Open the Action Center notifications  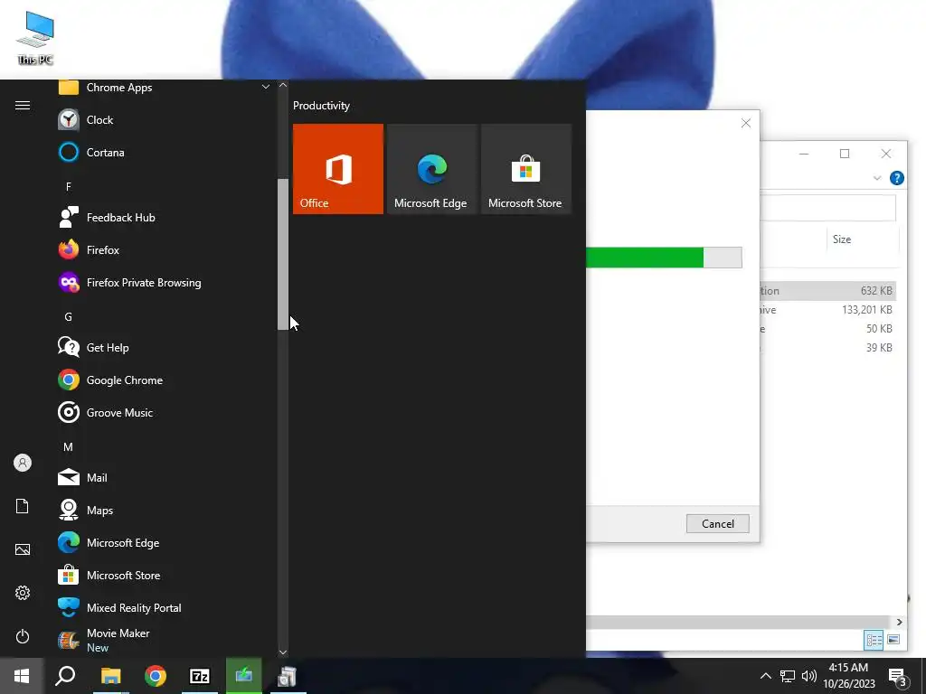point(898,677)
